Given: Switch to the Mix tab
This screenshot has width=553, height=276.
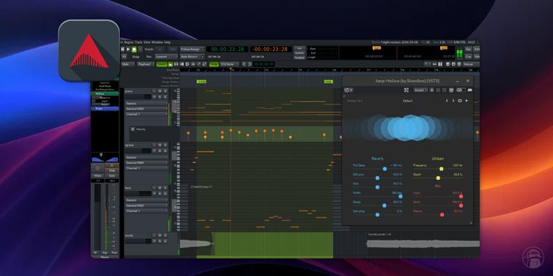Looking at the screenshot, I should pyautogui.click(x=477, y=57).
